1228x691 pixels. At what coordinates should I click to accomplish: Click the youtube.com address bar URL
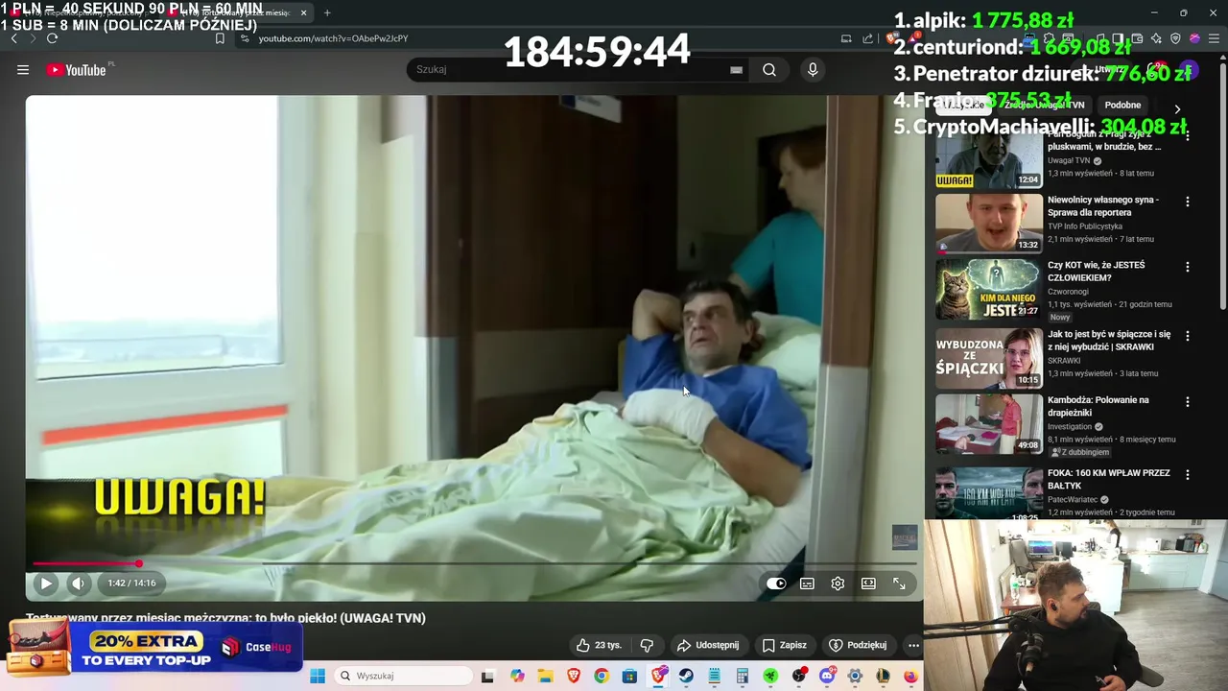(333, 38)
